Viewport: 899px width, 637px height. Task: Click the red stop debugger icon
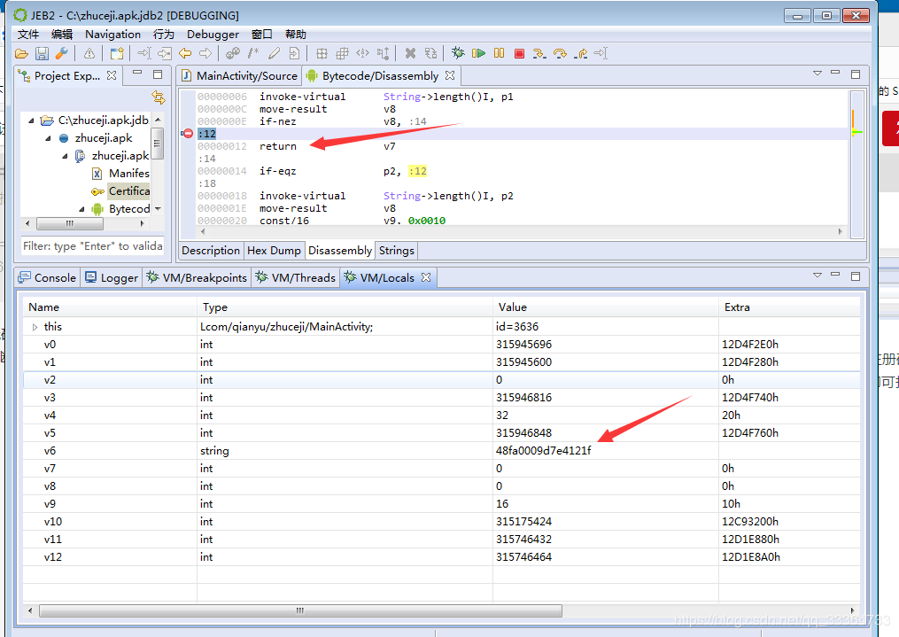pos(519,53)
